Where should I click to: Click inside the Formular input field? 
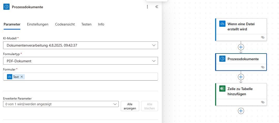[x=80, y=76]
